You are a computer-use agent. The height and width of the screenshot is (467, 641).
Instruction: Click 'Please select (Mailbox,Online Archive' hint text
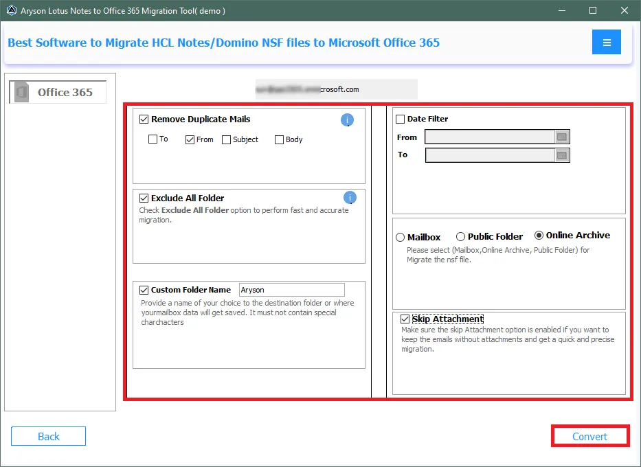(498, 255)
